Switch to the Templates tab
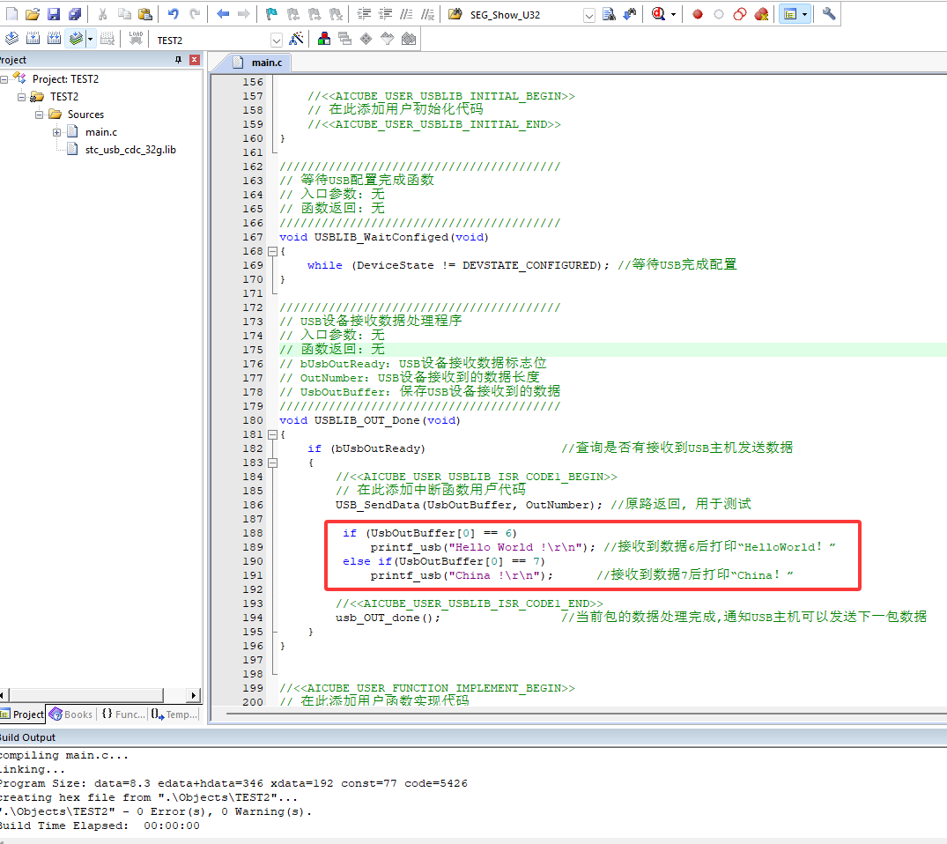947x844 pixels. point(174,714)
